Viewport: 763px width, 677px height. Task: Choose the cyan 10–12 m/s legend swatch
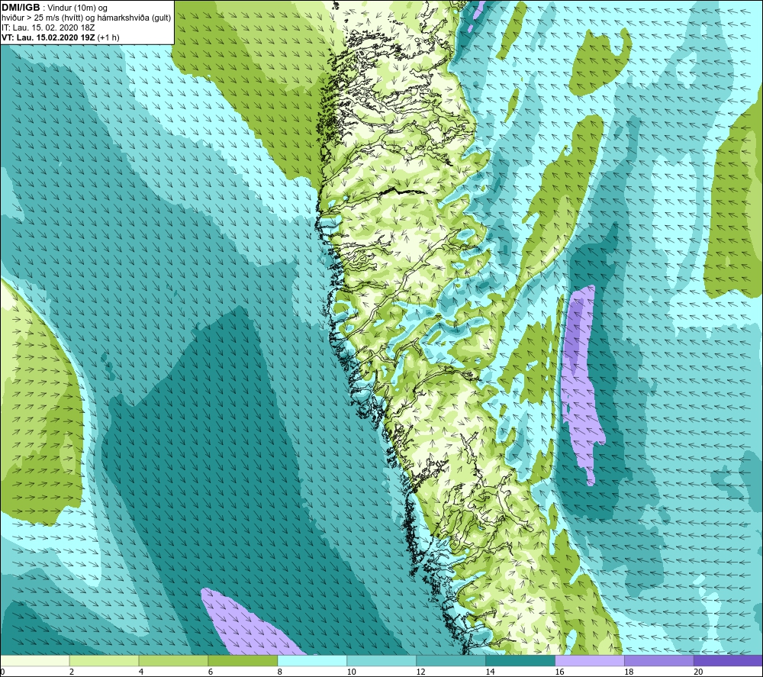[x=381, y=661]
